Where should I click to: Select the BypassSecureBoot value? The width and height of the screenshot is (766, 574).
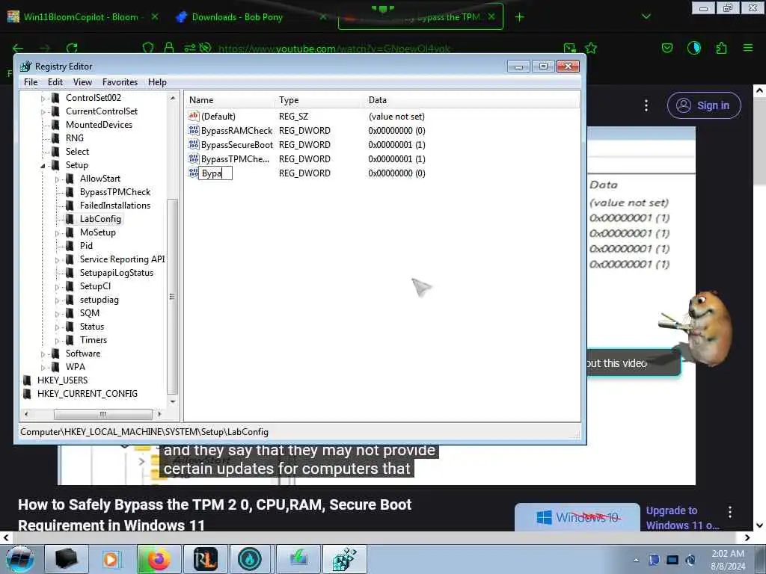pyautogui.click(x=237, y=144)
